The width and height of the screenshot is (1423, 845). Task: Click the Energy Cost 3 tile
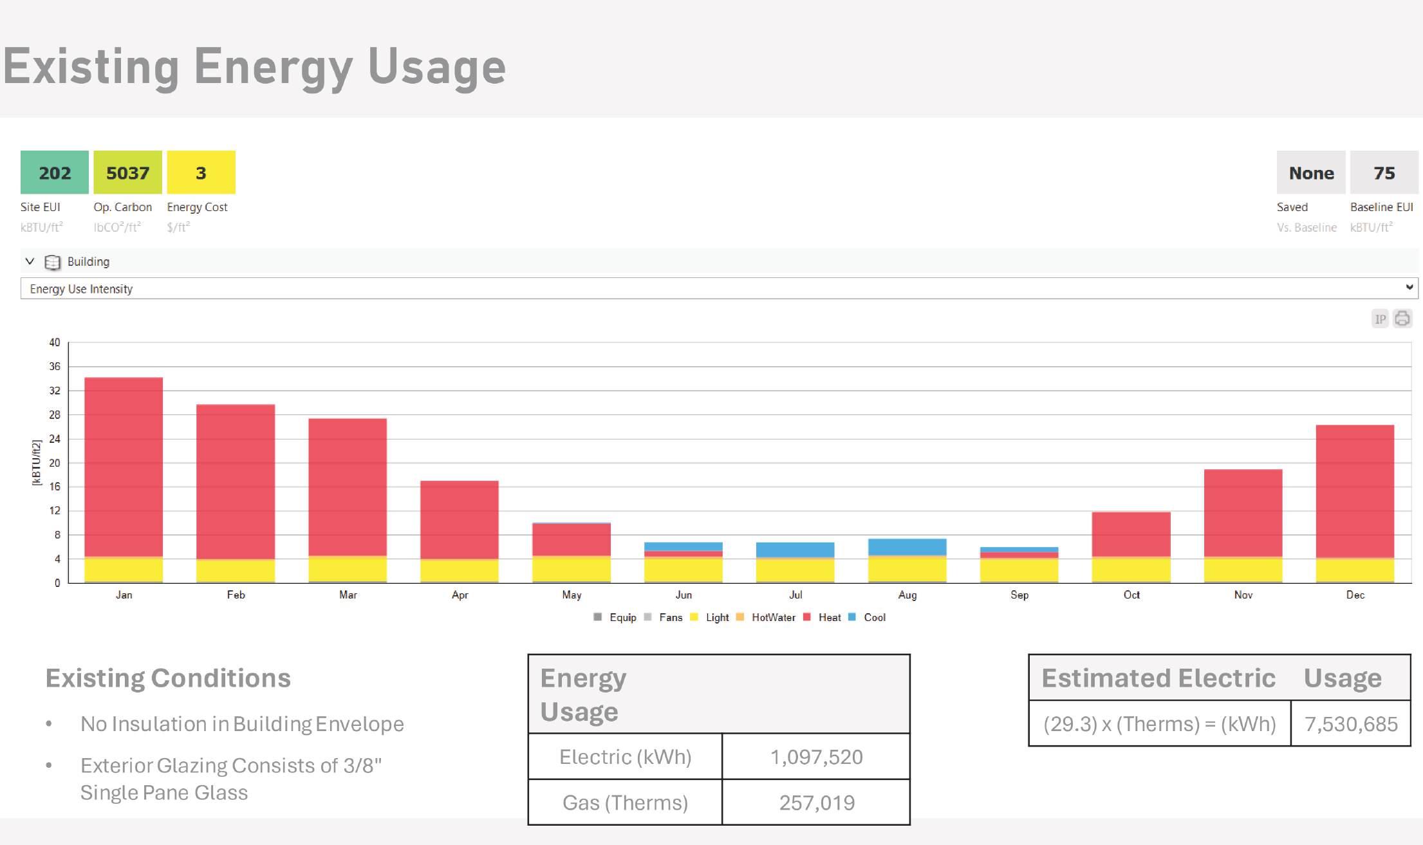(201, 172)
